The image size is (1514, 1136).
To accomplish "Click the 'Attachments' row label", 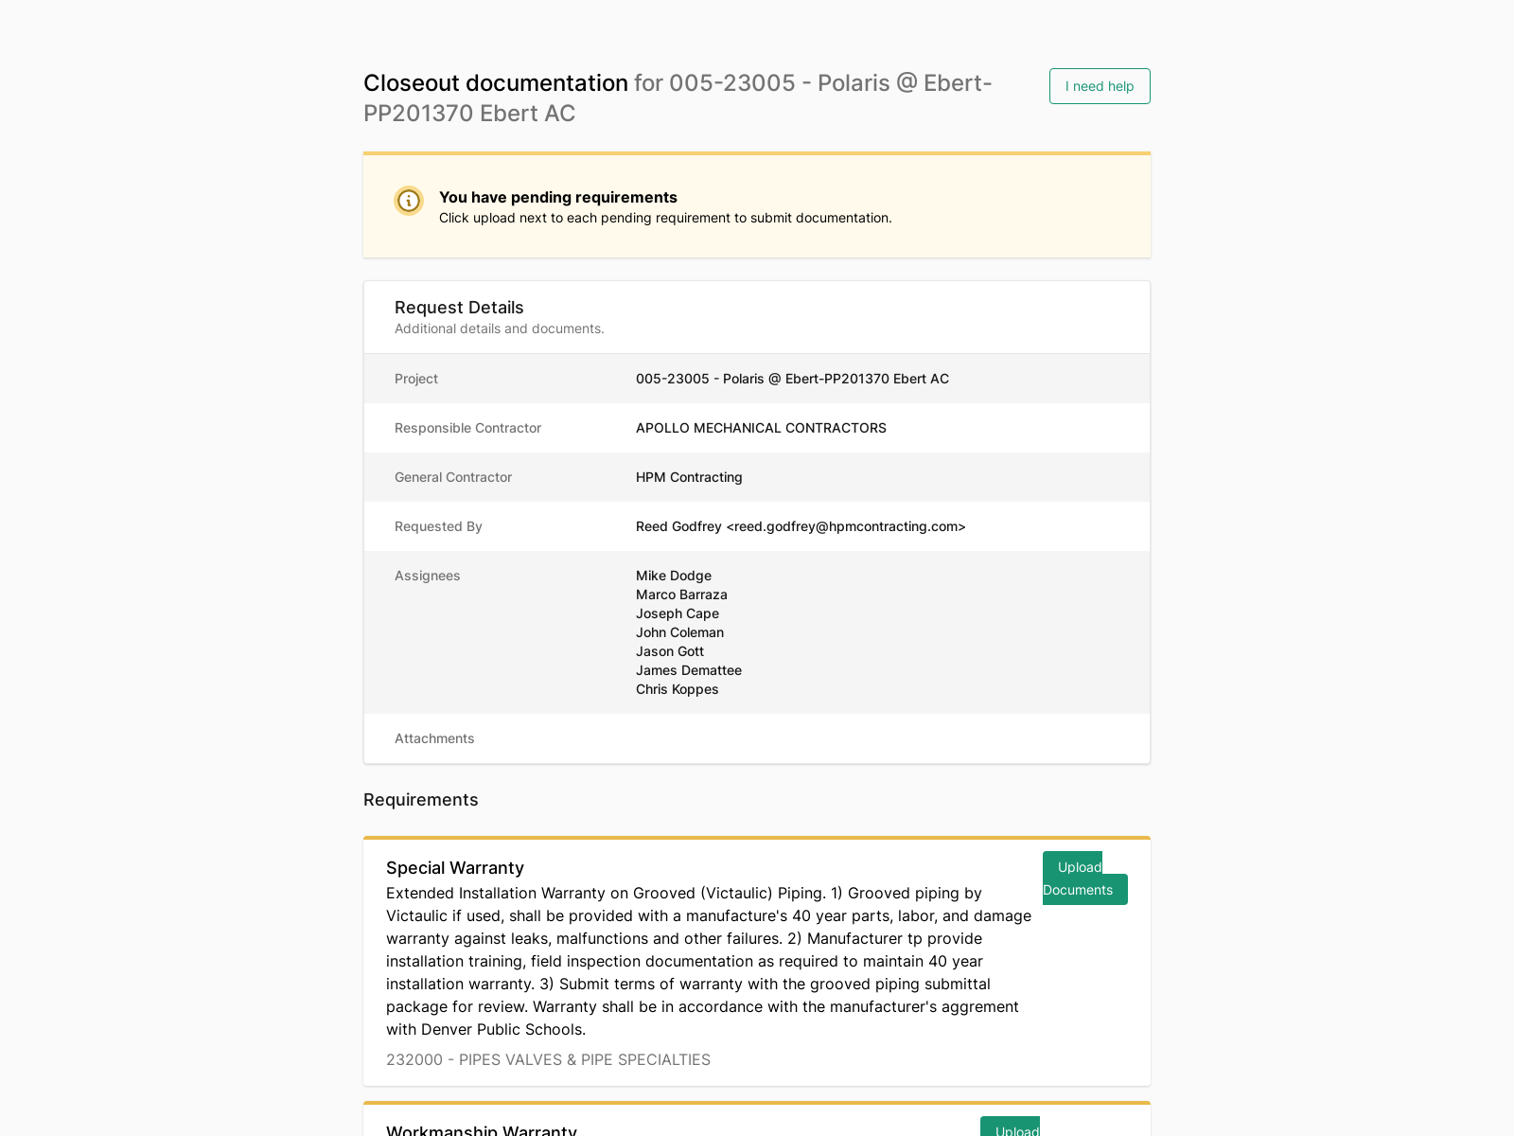I will [434, 738].
